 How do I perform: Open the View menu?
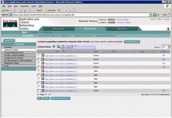click(x=16, y=6)
